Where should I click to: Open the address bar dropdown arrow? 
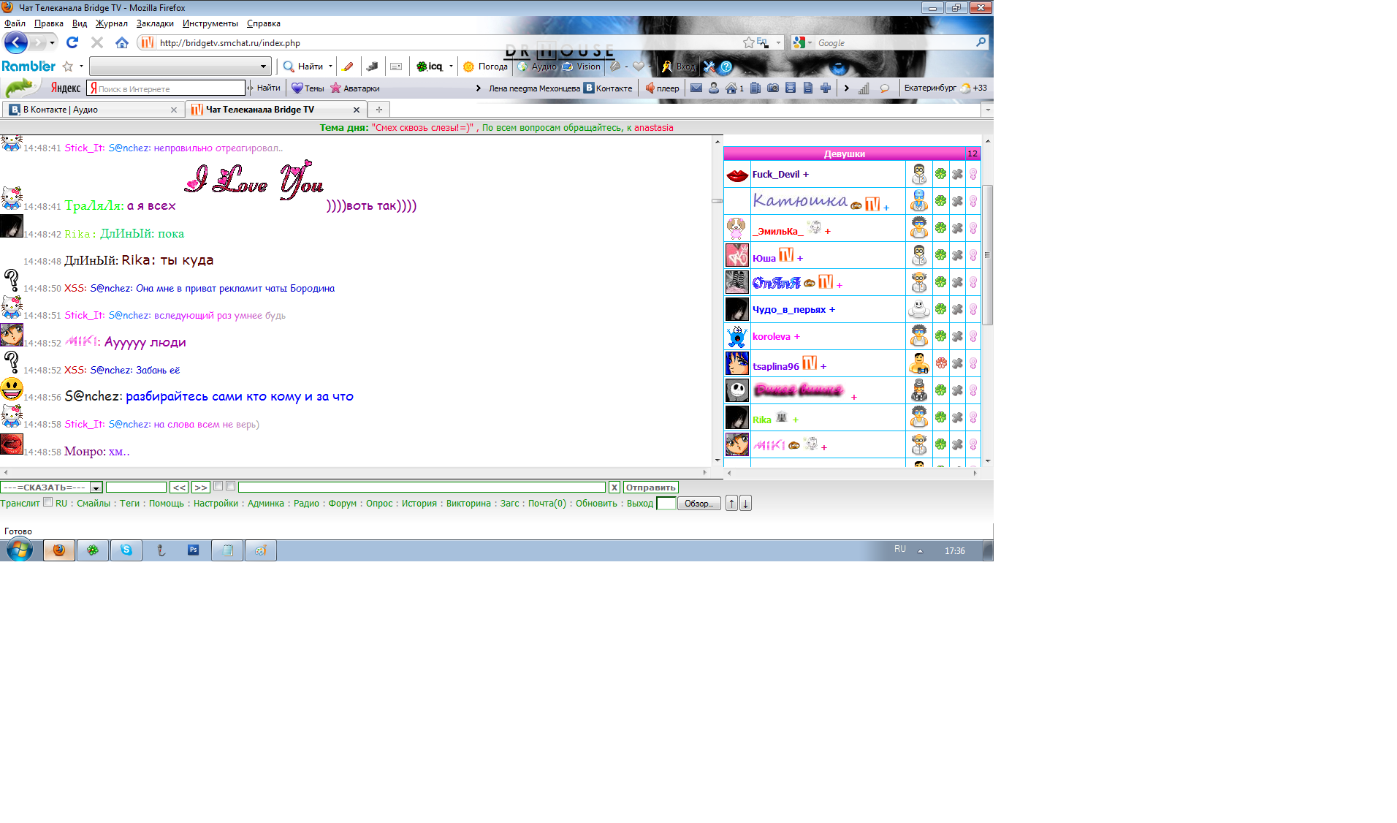click(x=779, y=42)
